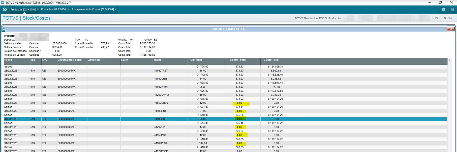Viewport: 457px width, 152px height.
Task: Select row with ident 41012CRIN
Action: click(226, 79)
